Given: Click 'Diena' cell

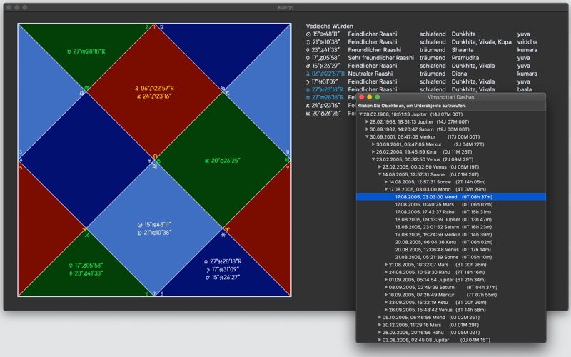Looking at the screenshot, I should coord(459,74).
